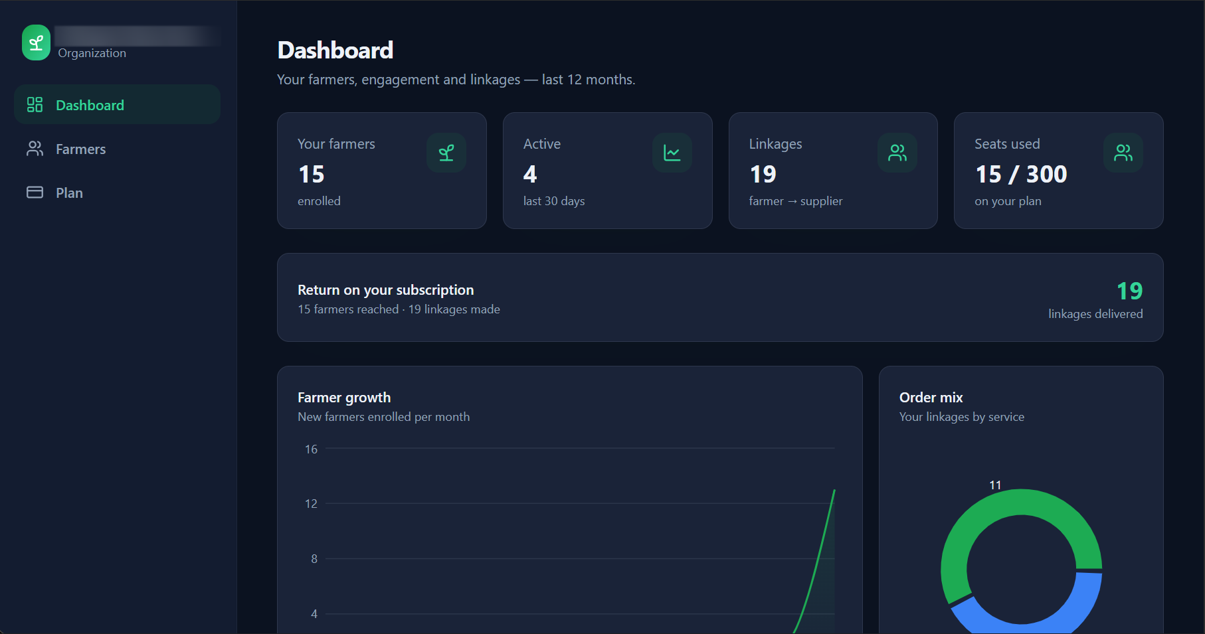Screen dimensions: 1205x634
Task: Click 'New farmers enrolled per month' subtitle
Action: (x=383, y=417)
